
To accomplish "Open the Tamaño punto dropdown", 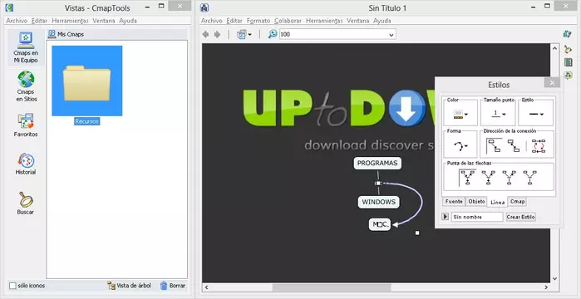I will click(499, 114).
